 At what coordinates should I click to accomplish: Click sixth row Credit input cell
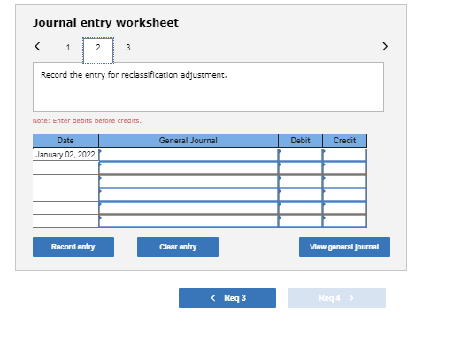click(344, 221)
